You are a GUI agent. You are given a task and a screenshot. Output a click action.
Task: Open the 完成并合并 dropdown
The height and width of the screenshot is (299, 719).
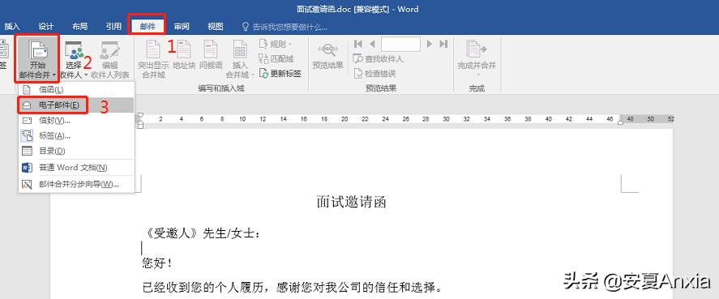(477, 58)
